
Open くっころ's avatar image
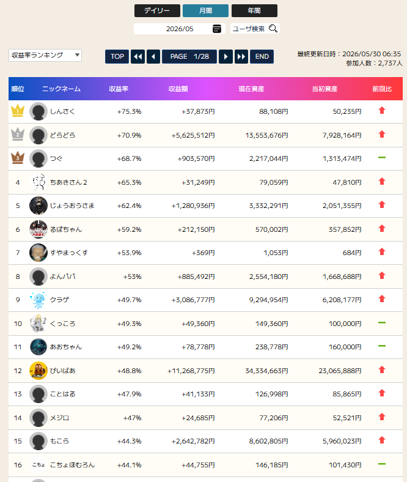click(38, 324)
